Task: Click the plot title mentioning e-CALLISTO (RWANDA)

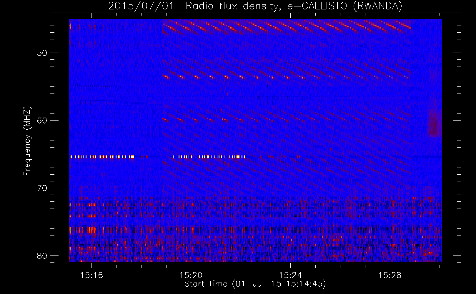Action: [255, 6]
